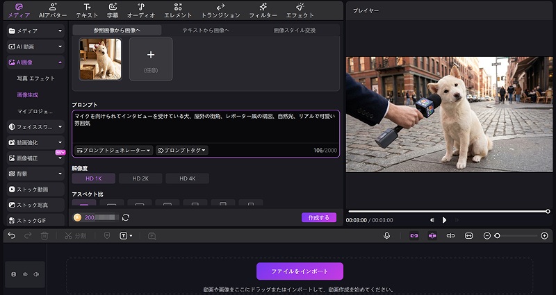Open ストック動画 in the sidebar
Screen dimensions: 556x295
[x=35, y=189]
